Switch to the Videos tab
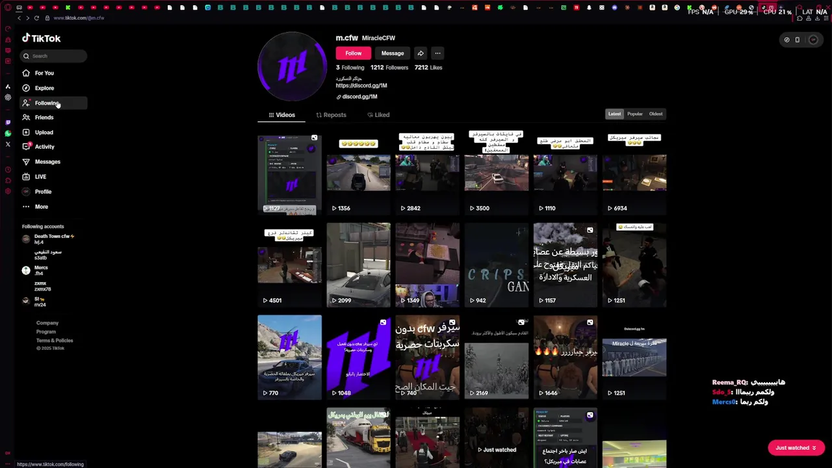Screen dimensions: 832x468 coord(282,115)
